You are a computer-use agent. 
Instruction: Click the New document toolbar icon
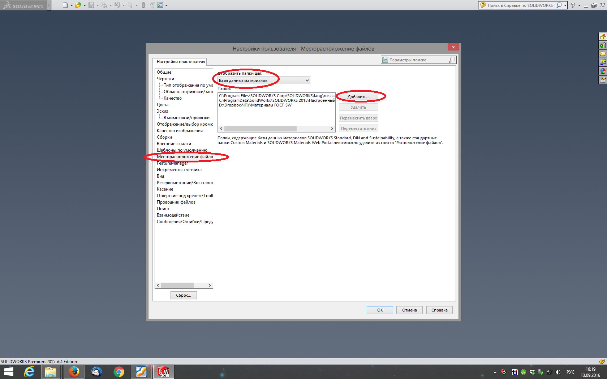tap(65, 5)
